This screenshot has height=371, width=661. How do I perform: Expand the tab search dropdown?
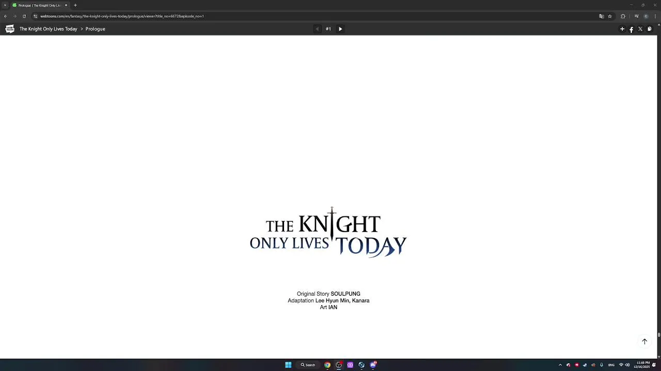click(5, 5)
